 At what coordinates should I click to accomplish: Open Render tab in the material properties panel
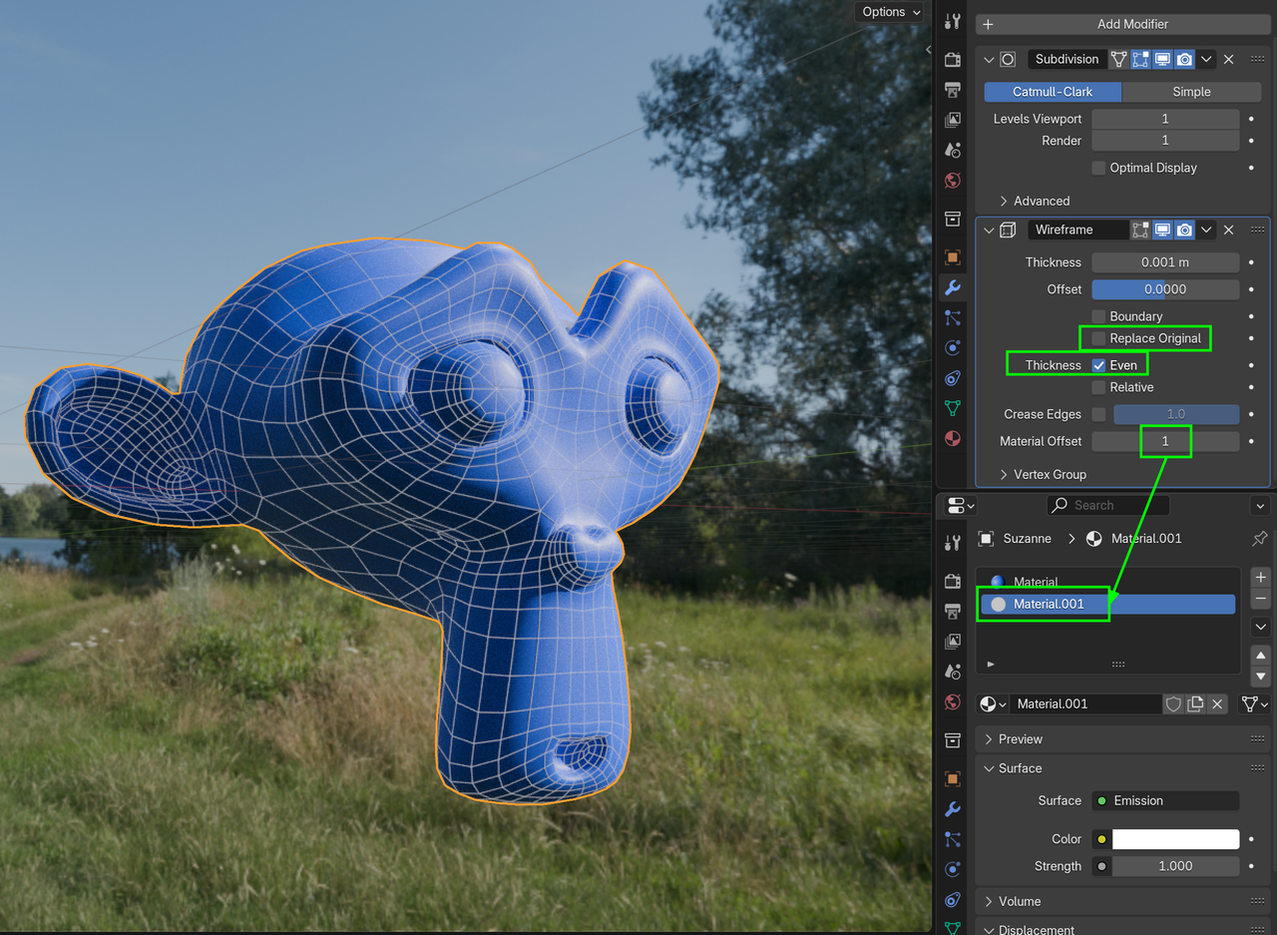pyautogui.click(x=953, y=580)
